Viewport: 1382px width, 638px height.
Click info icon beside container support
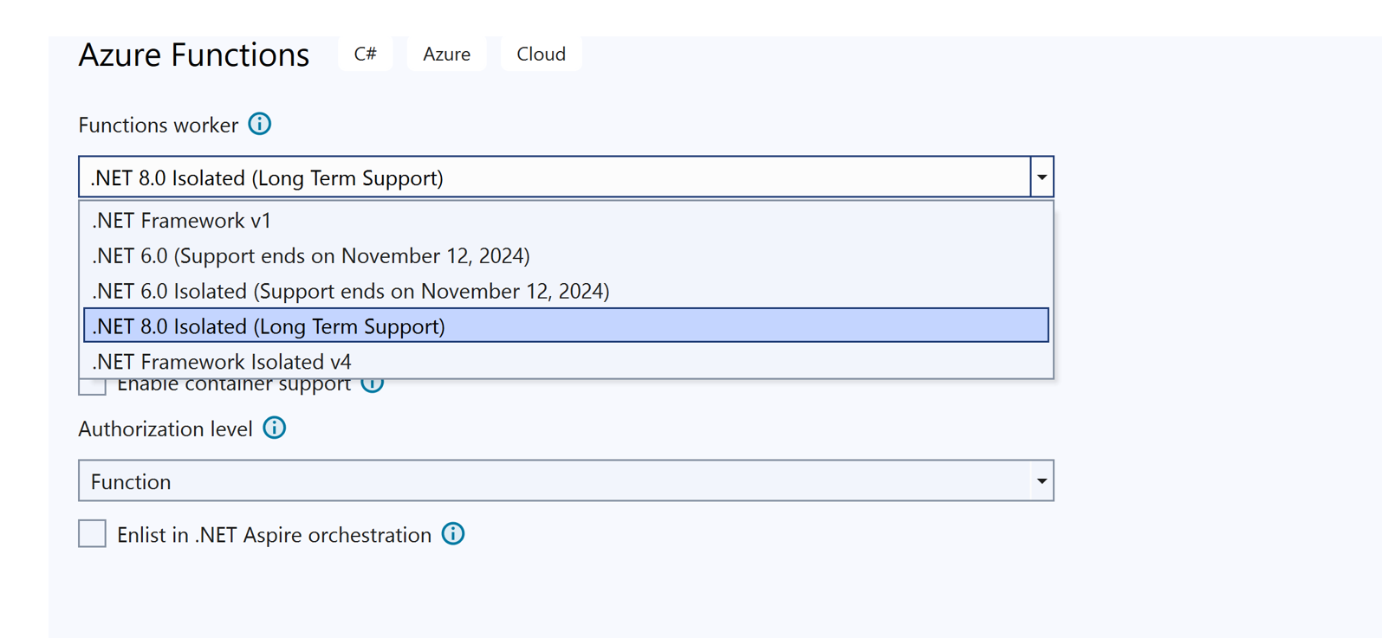click(x=373, y=386)
